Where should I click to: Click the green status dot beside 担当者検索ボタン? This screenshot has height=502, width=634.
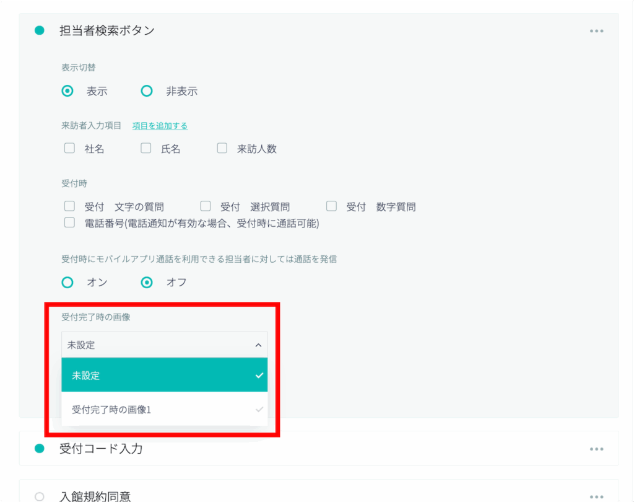point(40,30)
